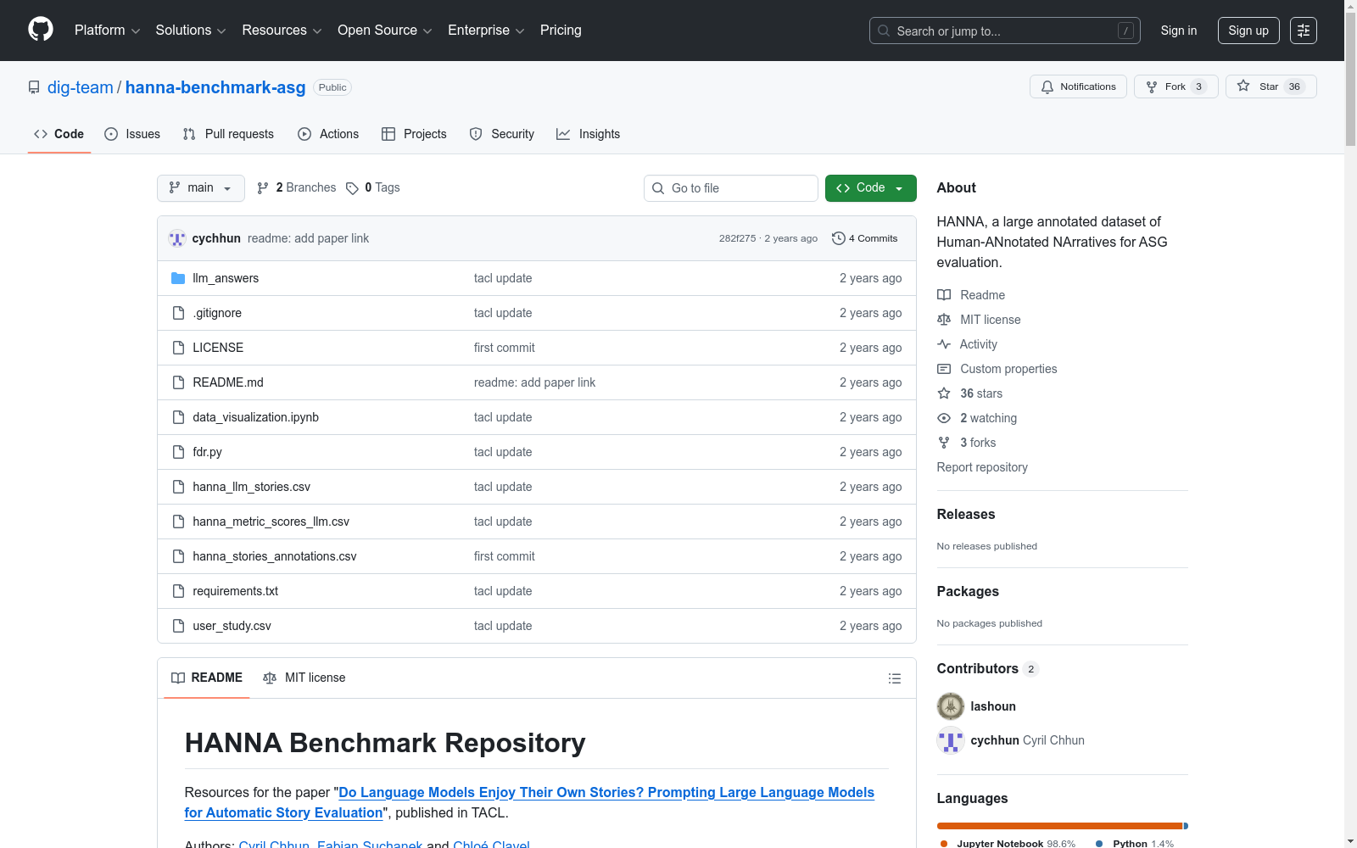Open the hanna_metric_scores_llm.csv file
This screenshot has height=848, width=1357.
(x=271, y=522)
